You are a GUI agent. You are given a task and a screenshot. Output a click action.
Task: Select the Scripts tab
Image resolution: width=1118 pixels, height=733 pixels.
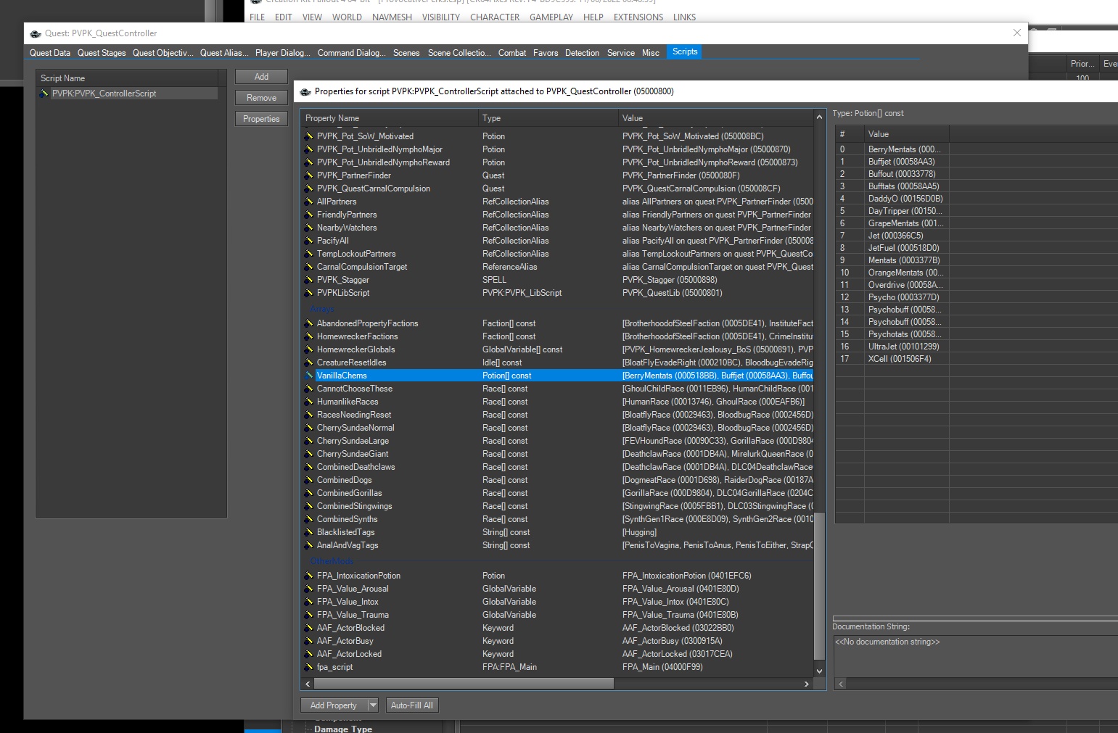point(685,52)
